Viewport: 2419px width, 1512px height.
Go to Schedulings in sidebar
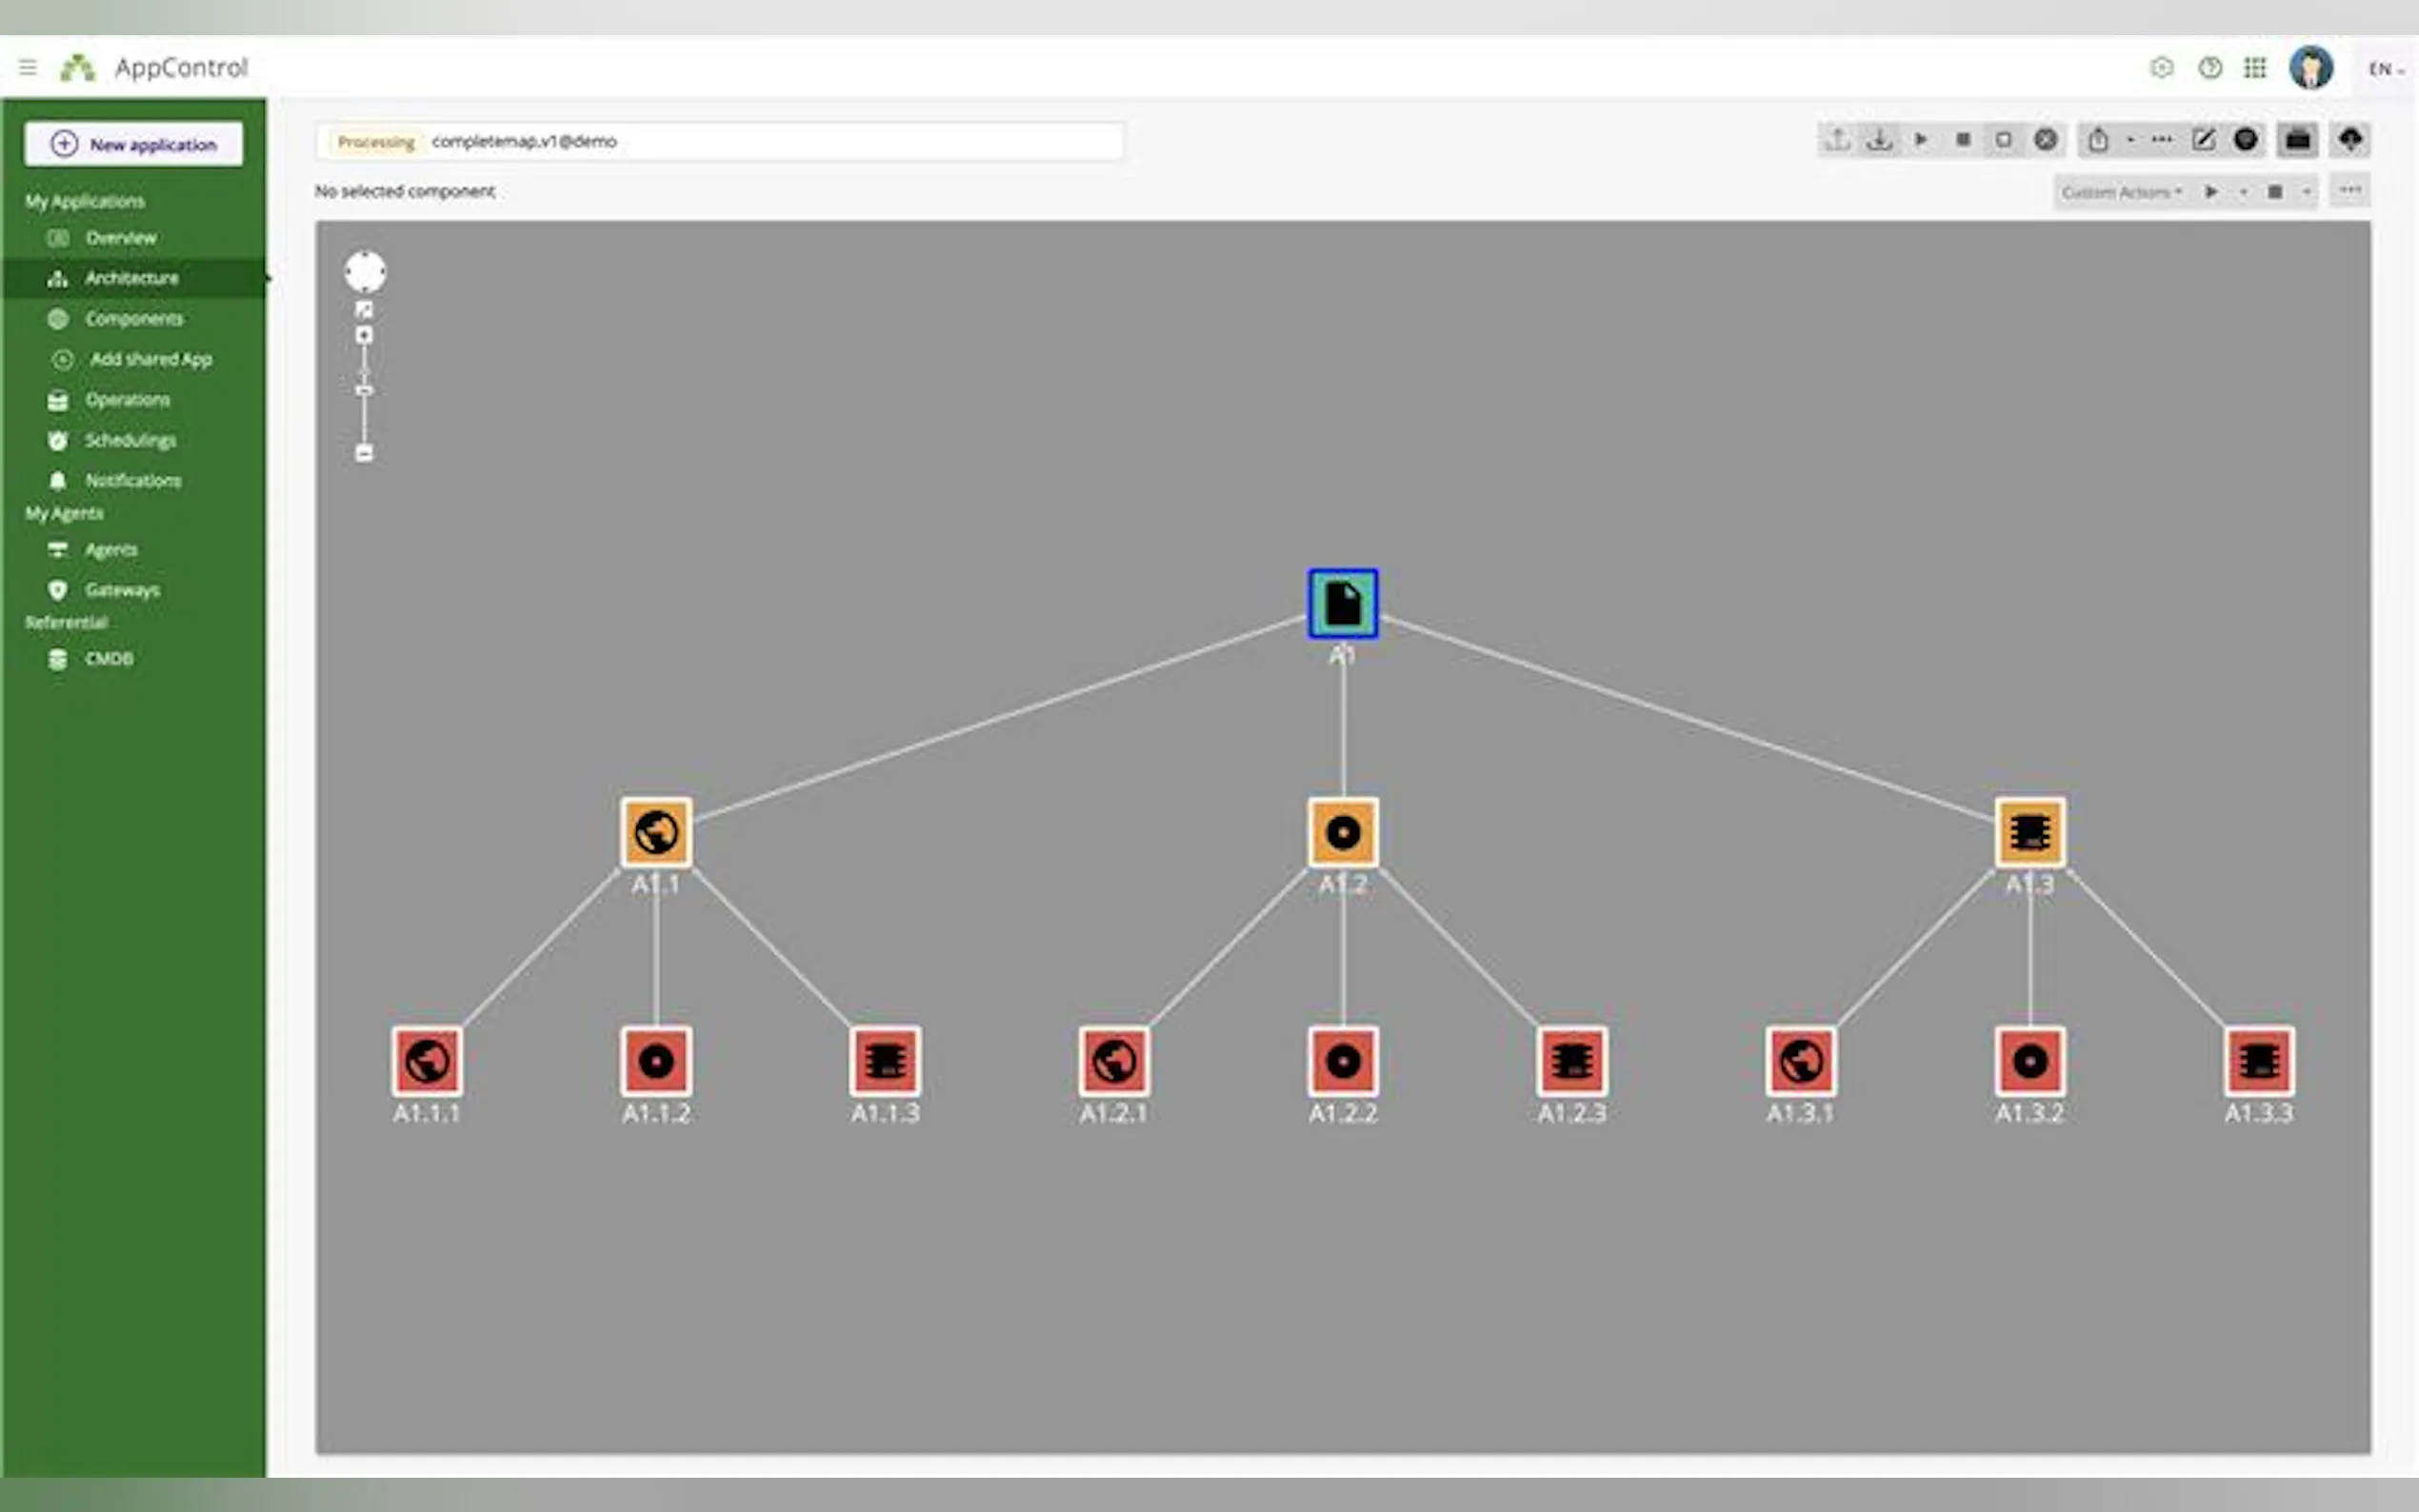tap(130, 440)
